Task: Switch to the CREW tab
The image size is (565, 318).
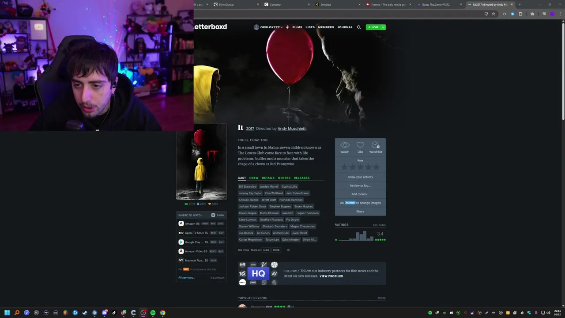Action: click(x=254, y=178)
